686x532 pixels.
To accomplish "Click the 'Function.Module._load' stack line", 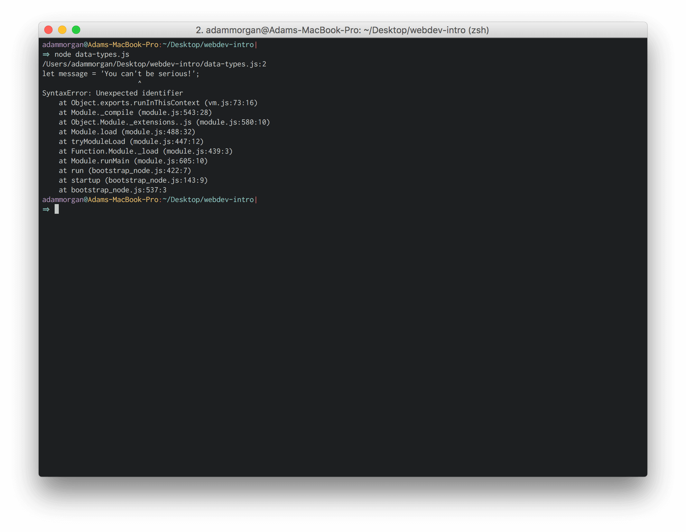I will tap(146, 151).
